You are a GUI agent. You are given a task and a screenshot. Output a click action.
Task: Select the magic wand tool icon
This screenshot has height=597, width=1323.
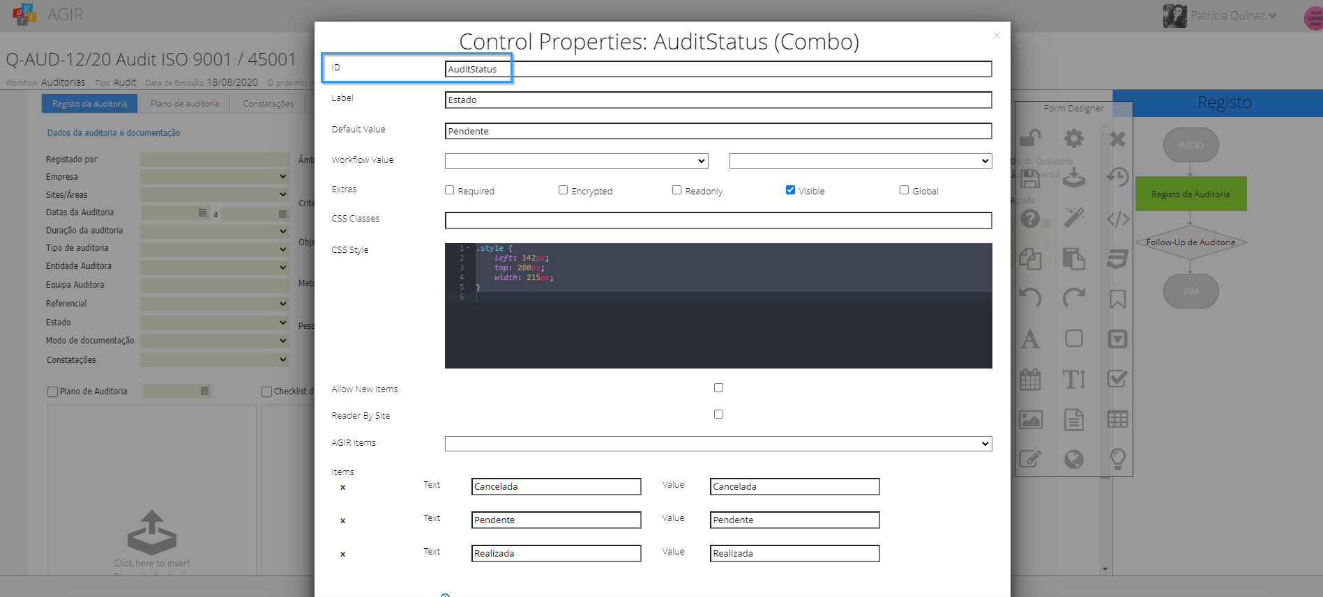1074,217
